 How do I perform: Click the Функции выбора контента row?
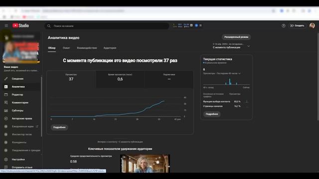tap(226, 101)
